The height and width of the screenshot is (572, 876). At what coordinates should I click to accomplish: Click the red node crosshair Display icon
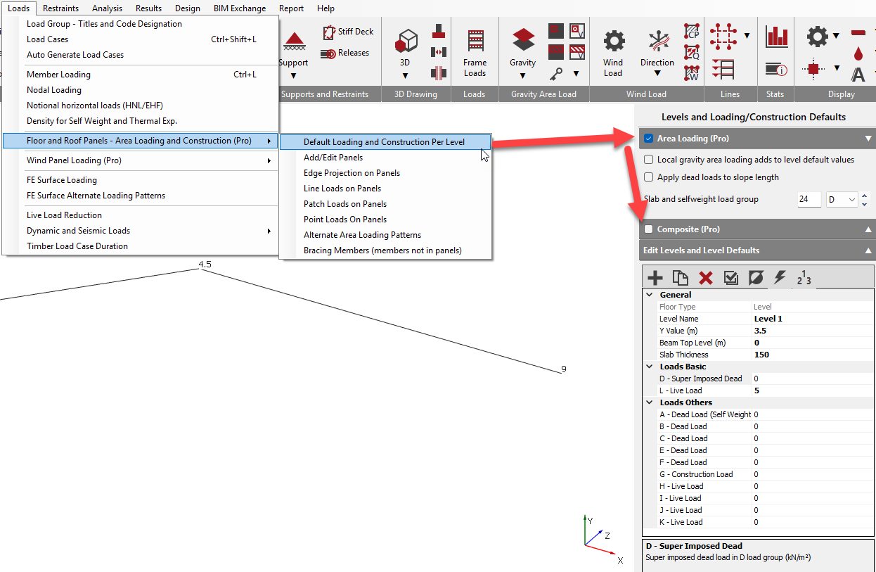point(814,68)
